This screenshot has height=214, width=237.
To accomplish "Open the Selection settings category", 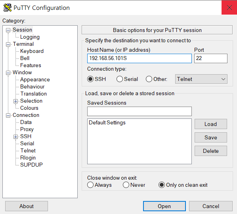I will (x=31, y=101).
